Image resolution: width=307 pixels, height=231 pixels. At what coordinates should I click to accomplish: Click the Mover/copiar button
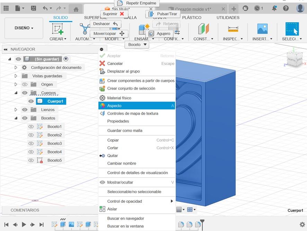[x=109, y=34]
